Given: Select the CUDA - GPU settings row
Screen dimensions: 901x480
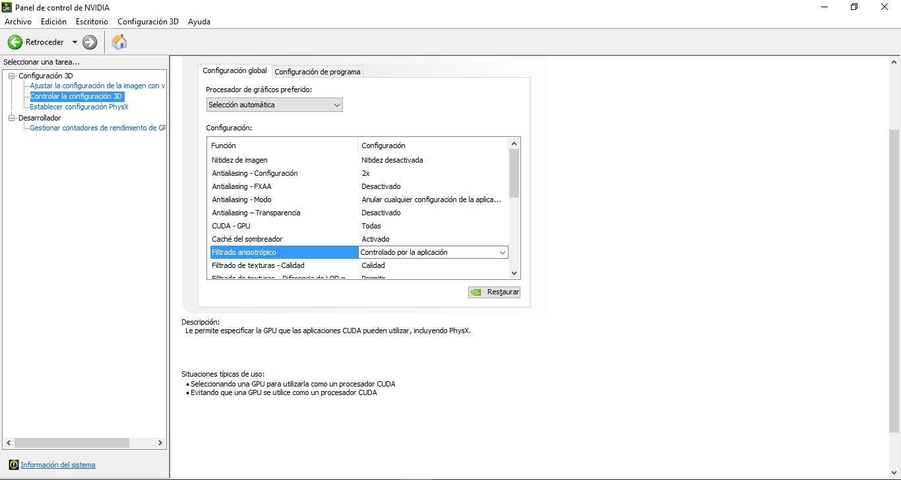Looking at the screenshot, I should click(284, 226).
